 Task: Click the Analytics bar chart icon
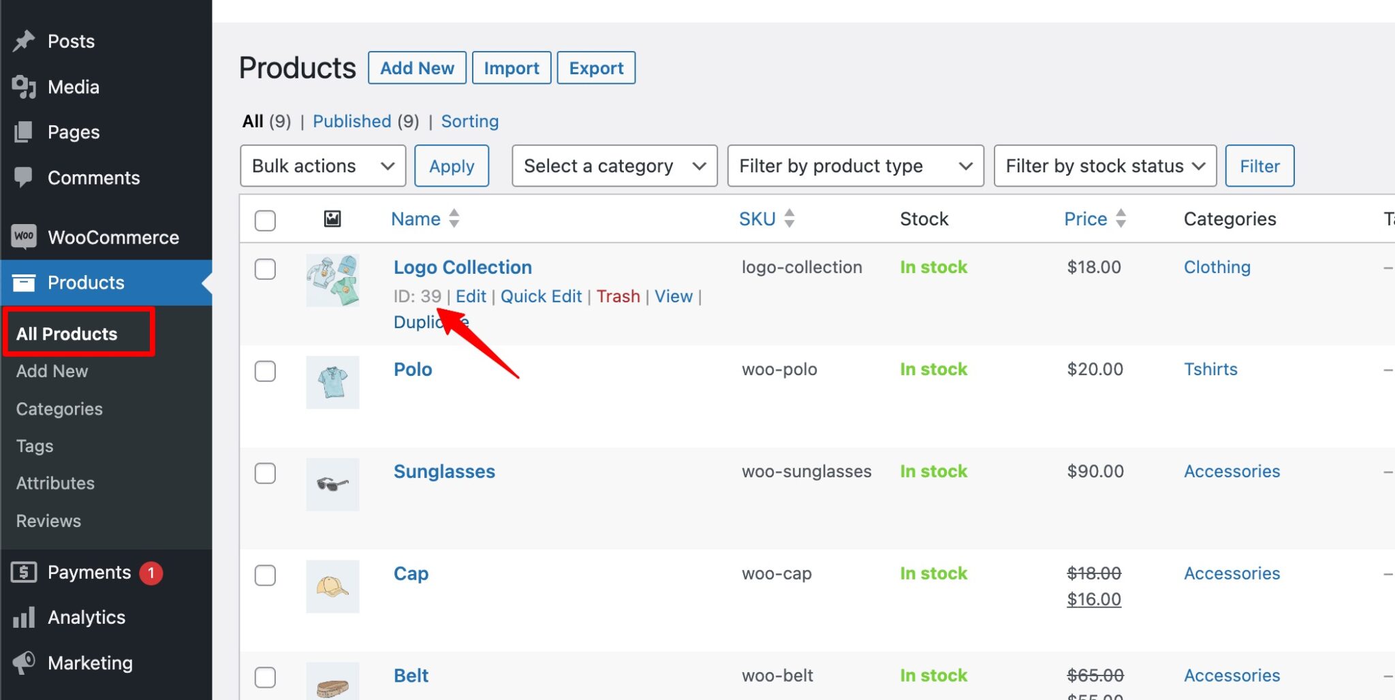tap(24, 617)
